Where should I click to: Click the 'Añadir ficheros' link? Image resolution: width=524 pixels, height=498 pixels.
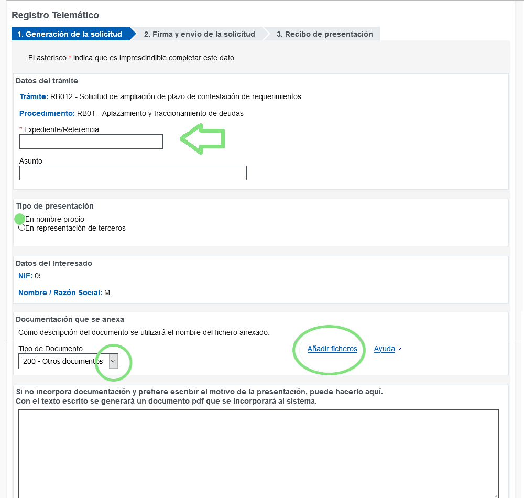tap(332, 349)
